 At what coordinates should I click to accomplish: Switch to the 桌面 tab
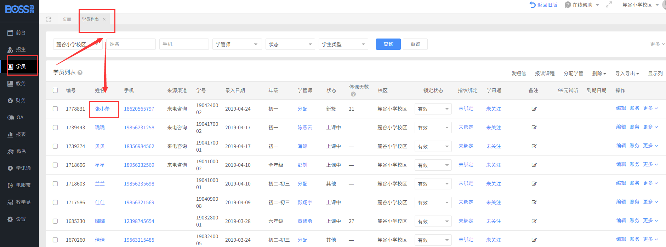[x=67, y=19]
